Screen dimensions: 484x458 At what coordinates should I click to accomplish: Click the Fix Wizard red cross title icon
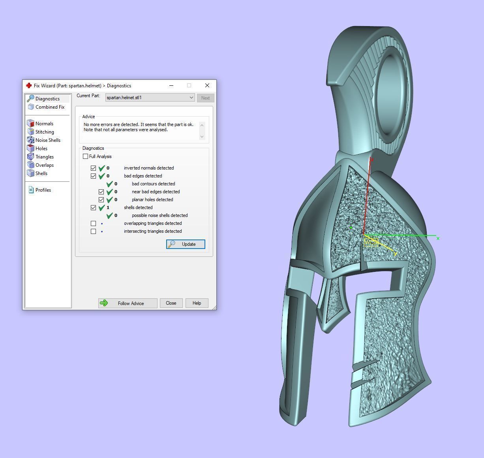point(29,85)
